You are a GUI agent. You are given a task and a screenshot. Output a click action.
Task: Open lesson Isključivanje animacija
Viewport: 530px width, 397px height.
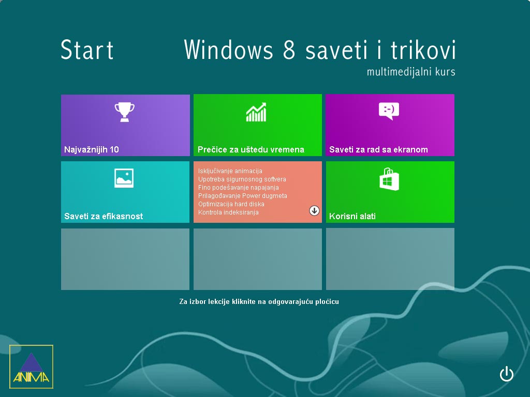click(230, 171)
